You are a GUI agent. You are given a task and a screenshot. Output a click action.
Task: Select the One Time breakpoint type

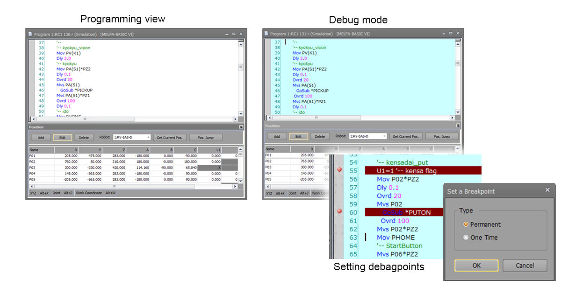[466, 237]
